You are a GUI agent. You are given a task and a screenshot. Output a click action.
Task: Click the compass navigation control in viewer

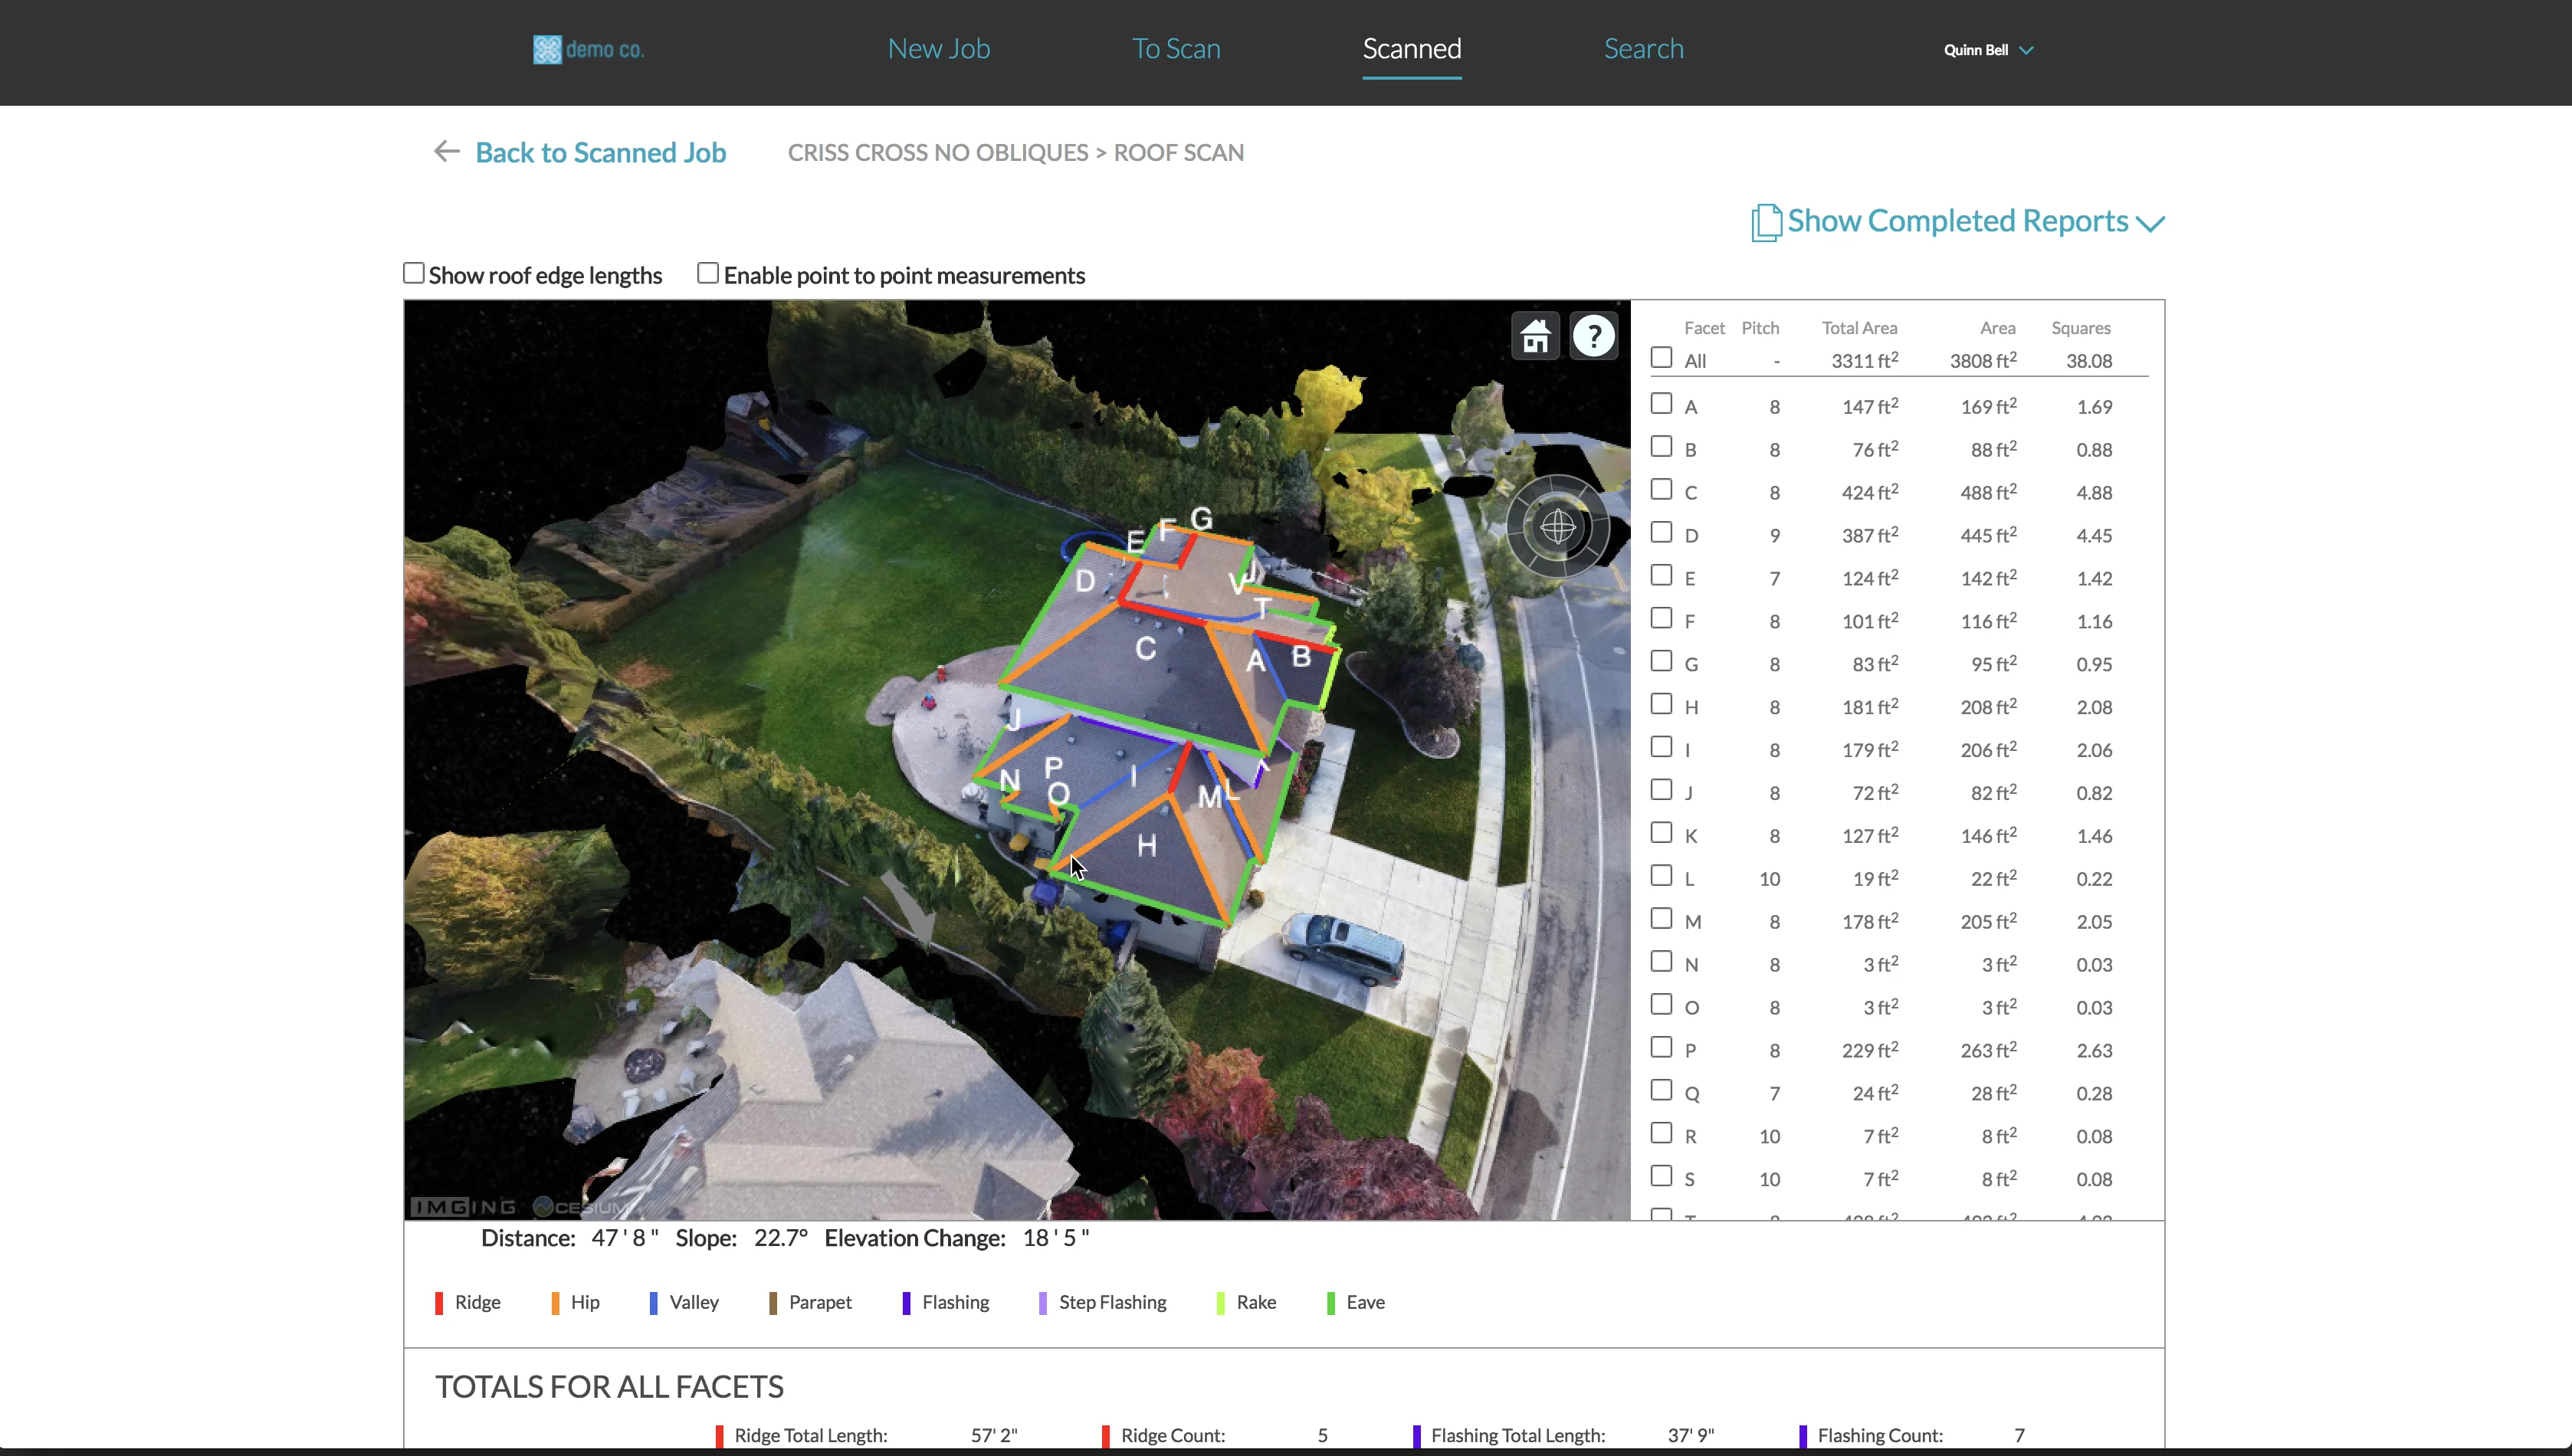pos(1557,526)
